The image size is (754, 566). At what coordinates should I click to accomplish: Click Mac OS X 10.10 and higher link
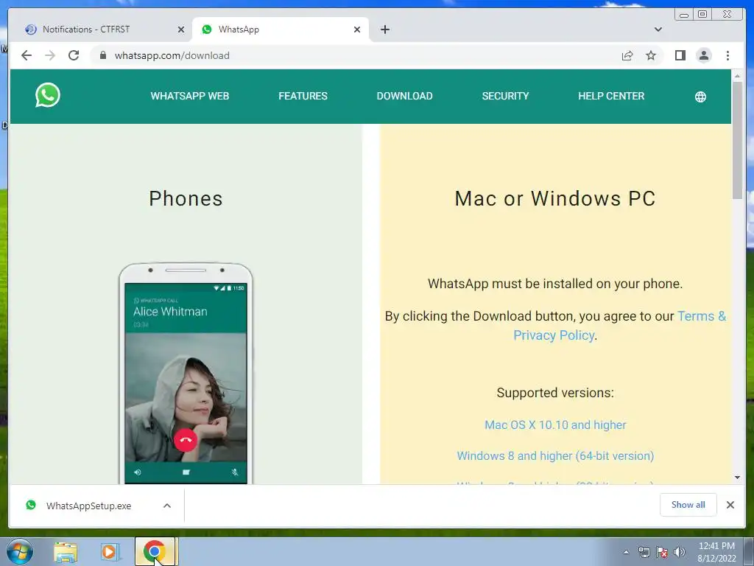click(555, 425)
